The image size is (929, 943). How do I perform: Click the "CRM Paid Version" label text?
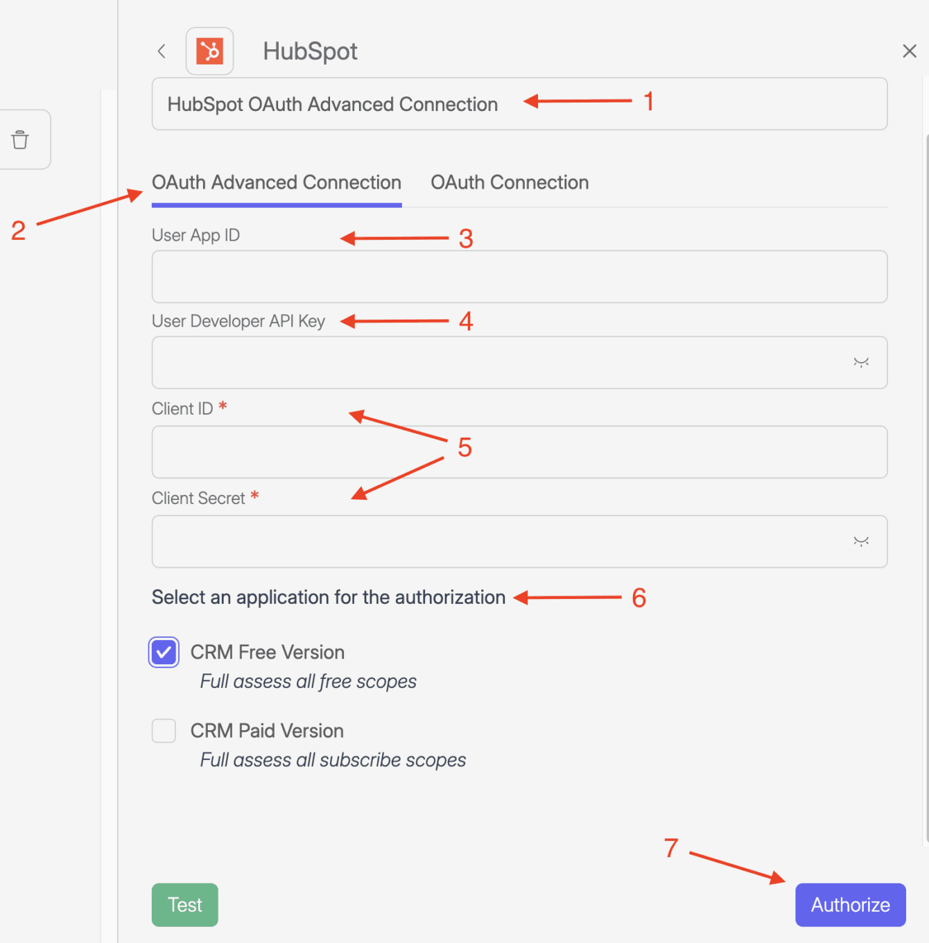[267, 731]
